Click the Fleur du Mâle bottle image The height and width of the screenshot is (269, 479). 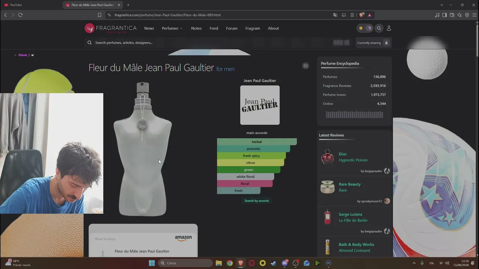(x=143, y=149)
